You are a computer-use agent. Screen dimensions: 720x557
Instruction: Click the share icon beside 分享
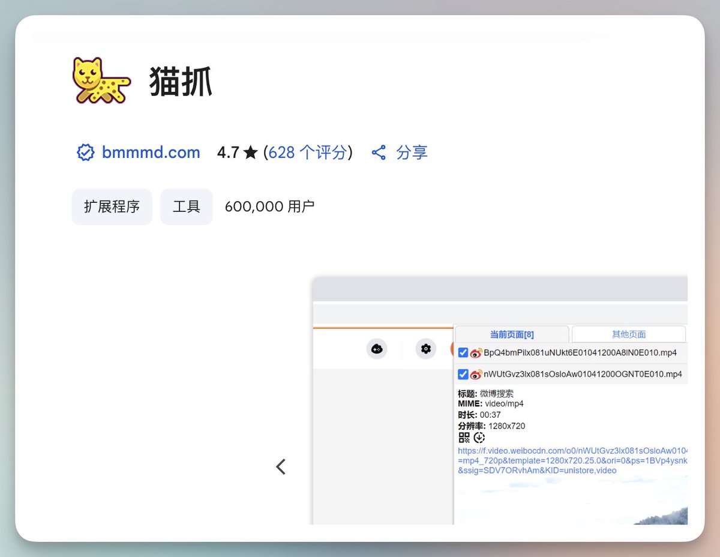click(379, 152)
